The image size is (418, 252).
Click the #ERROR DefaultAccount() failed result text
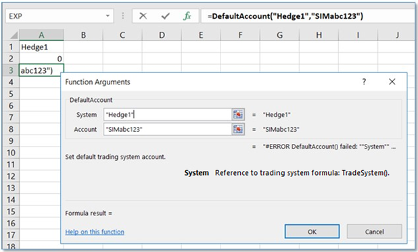(x=329, y=147)
